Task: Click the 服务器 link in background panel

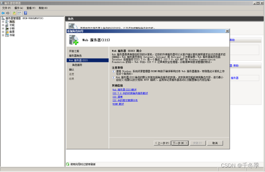Action: tap(235, 78)
